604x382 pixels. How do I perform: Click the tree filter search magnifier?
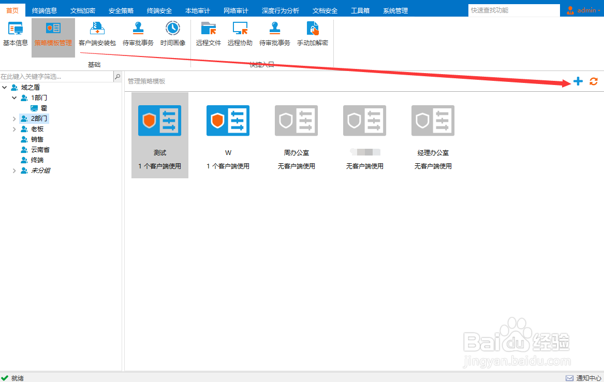[x=117, y=76]
